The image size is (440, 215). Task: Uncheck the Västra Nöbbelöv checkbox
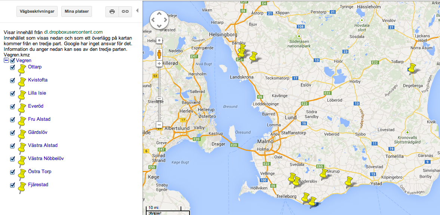coord(12,159)
